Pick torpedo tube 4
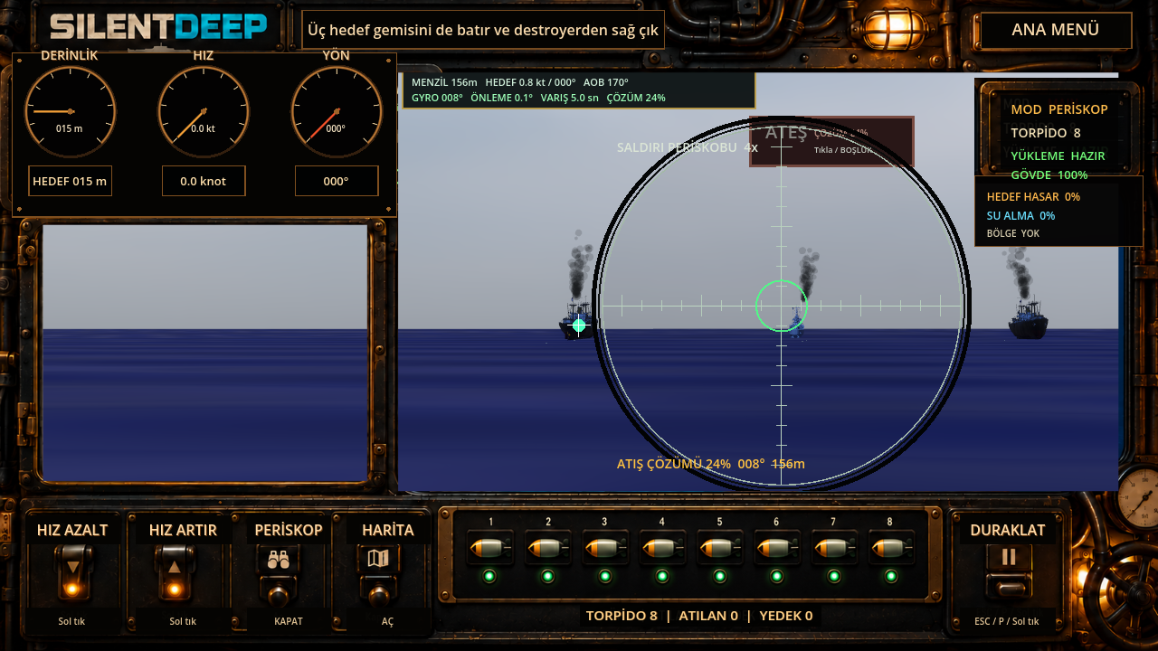Image resolution: width=1158 pixels, height=651 pixels. point(662,548)
